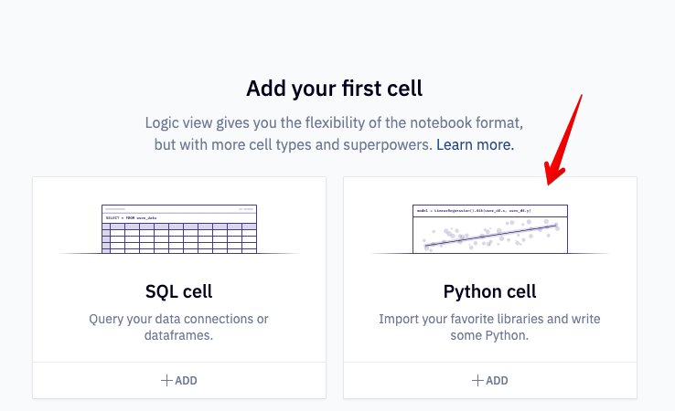Click the red arrow annotation
Screen dimensions: 675x411
(562, 141)
